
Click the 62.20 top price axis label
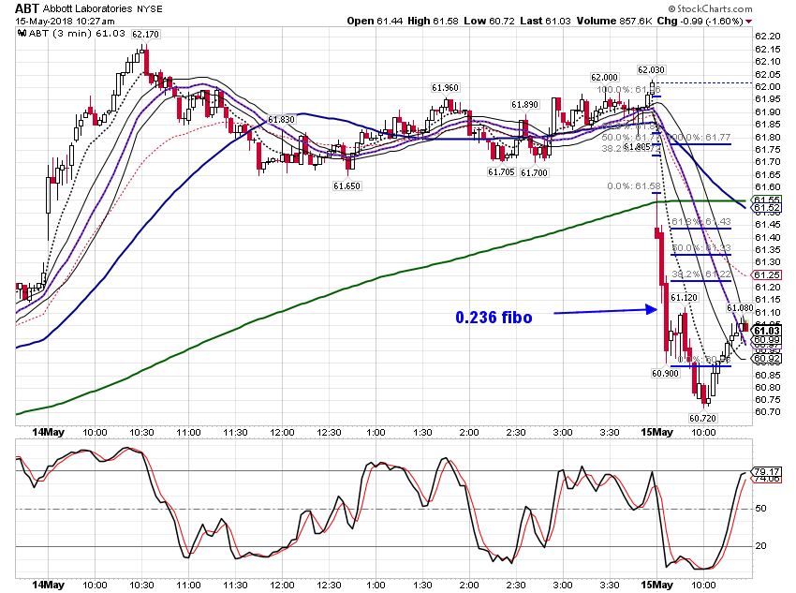click(768, 37)
